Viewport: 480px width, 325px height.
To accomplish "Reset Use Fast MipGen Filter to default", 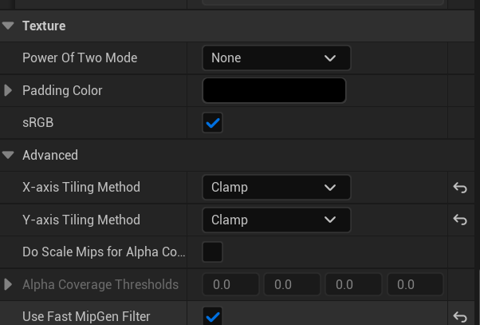I will point(460,317).
